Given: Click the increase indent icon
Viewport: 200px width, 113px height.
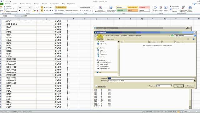Looking at the screenshot, I should click(53, 10).
